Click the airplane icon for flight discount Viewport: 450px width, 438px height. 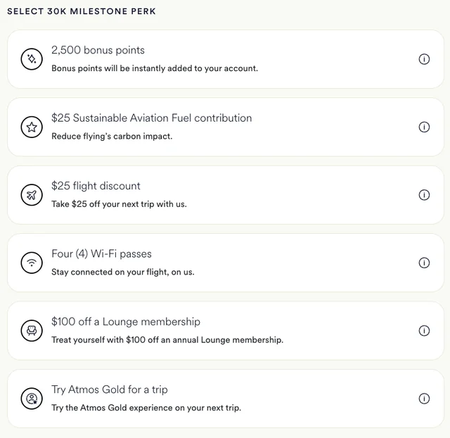click(32, 195)
